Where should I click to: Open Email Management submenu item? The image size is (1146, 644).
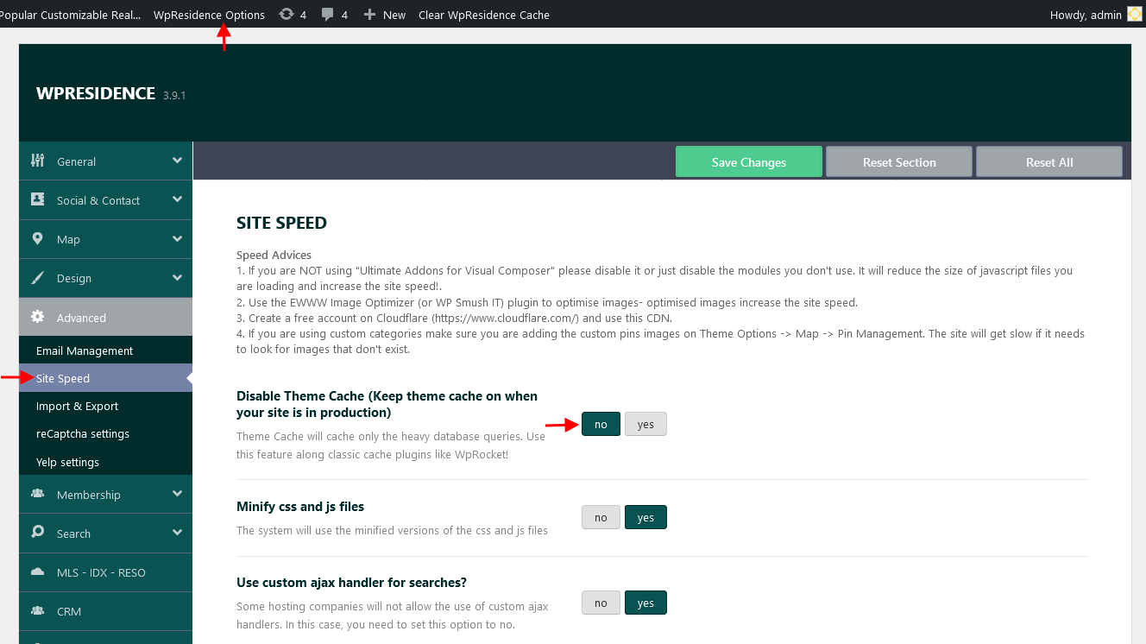[x=105, y=350]
